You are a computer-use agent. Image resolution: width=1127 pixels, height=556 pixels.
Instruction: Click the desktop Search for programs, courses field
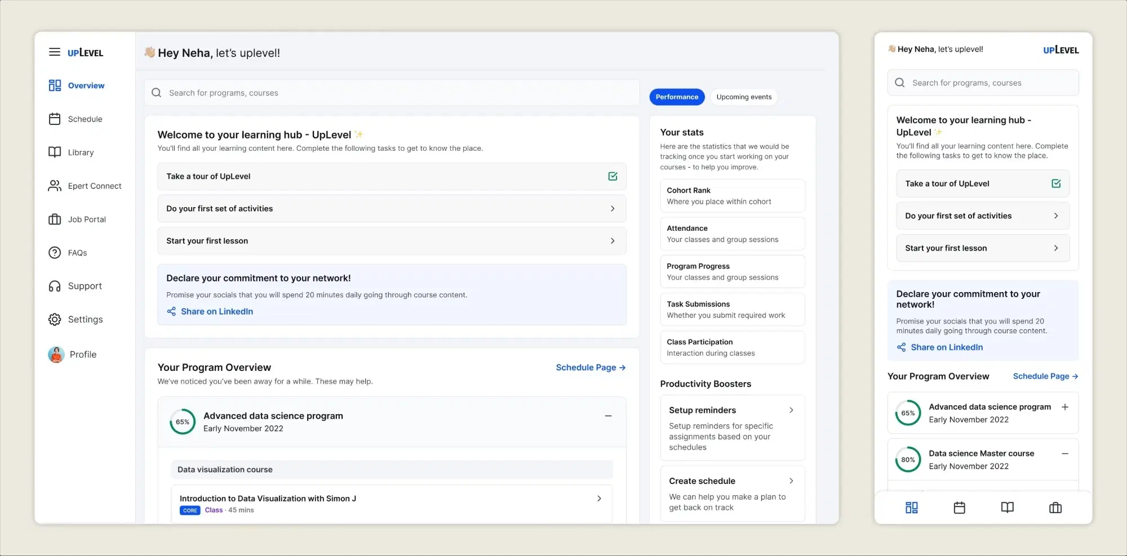click(x=392, y=93)
